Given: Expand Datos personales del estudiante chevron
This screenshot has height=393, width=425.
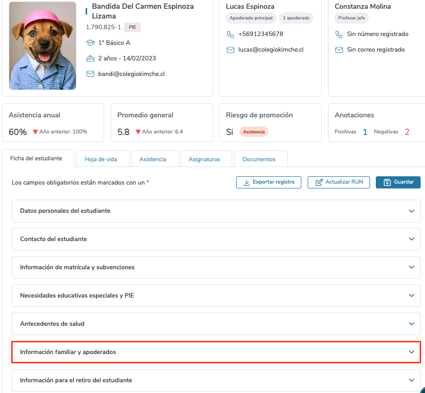Looking at the screenshot, I should (411, 211).
